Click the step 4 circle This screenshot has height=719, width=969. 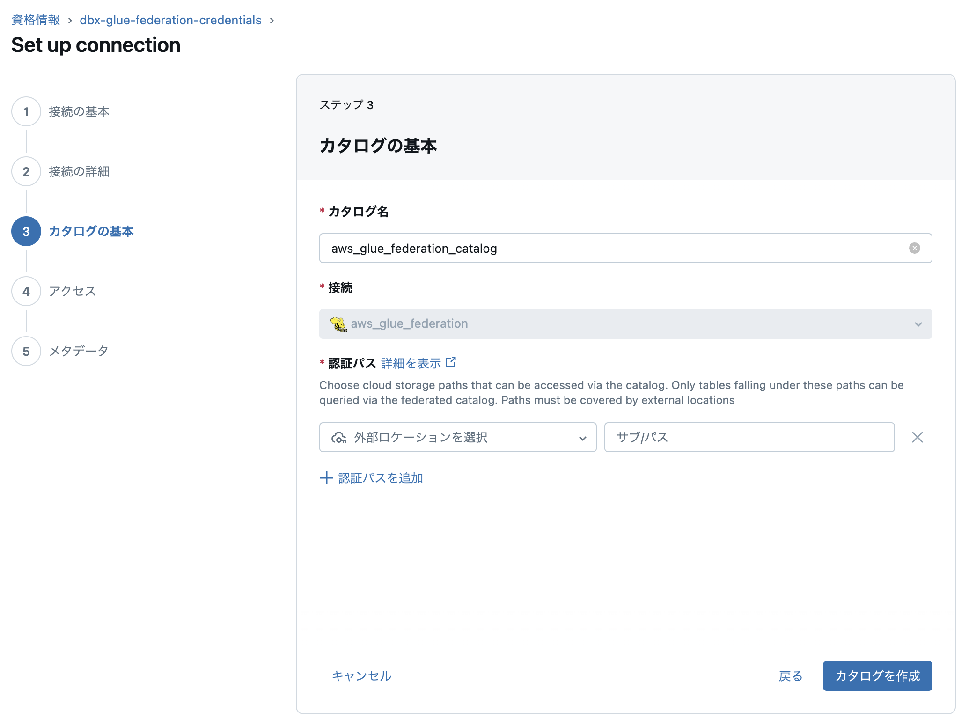(26, 292)
